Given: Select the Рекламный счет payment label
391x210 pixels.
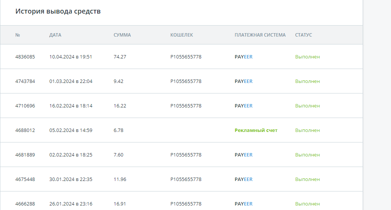Looking at the screenshot, I should pos(256,130).
